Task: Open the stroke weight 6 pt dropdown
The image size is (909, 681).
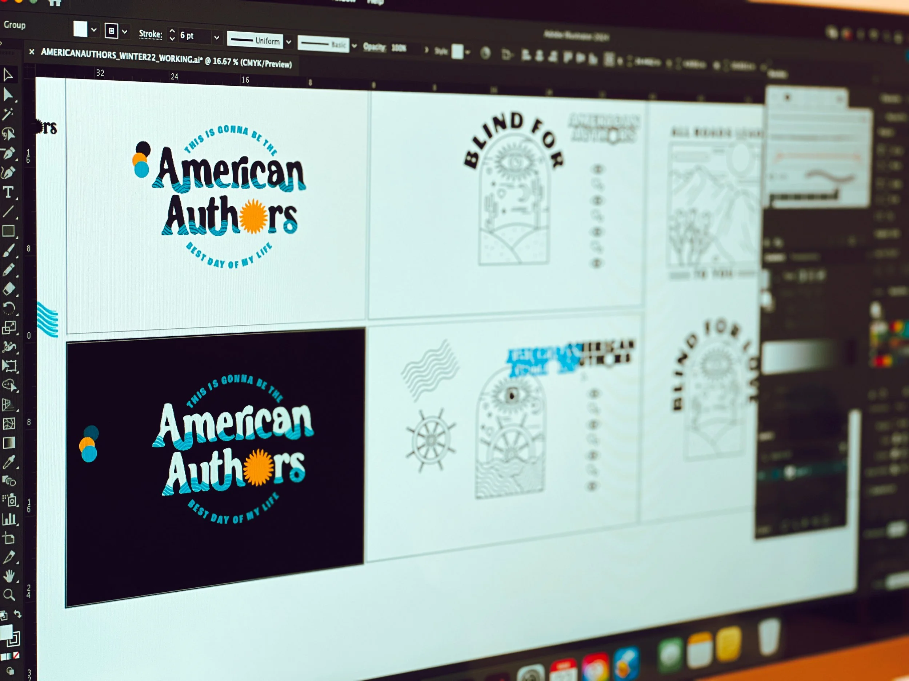Action: click(x=217, y=37)
